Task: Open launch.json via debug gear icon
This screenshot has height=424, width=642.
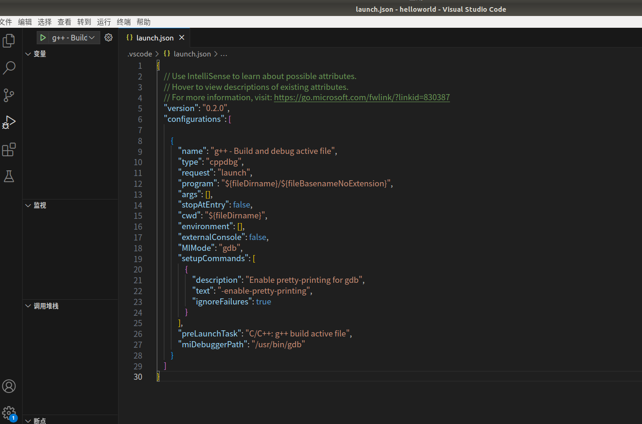Action: point(109,38)
